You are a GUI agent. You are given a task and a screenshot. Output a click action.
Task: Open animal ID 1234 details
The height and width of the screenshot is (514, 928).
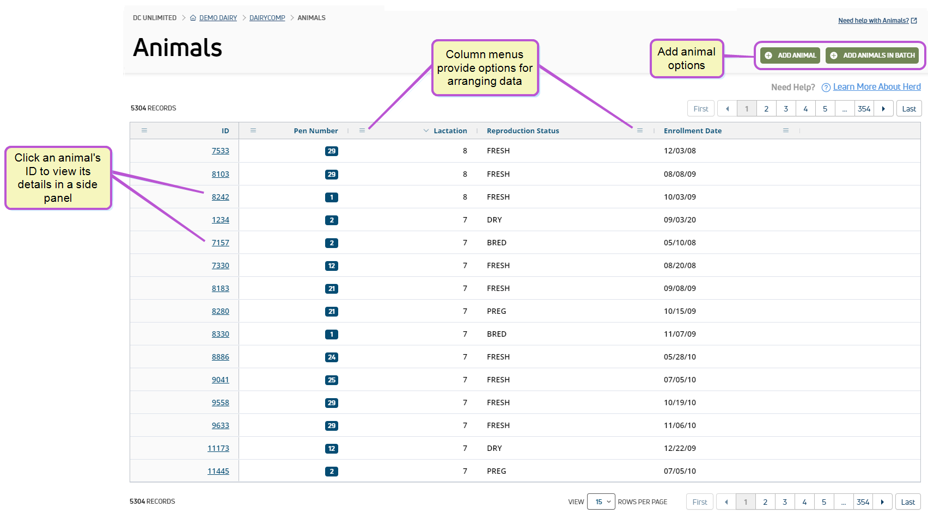221,220
